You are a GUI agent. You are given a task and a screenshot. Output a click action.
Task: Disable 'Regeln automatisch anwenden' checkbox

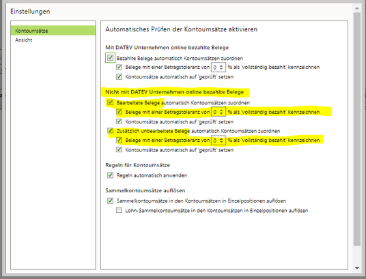pyautogui.click(x=110, y=175)
